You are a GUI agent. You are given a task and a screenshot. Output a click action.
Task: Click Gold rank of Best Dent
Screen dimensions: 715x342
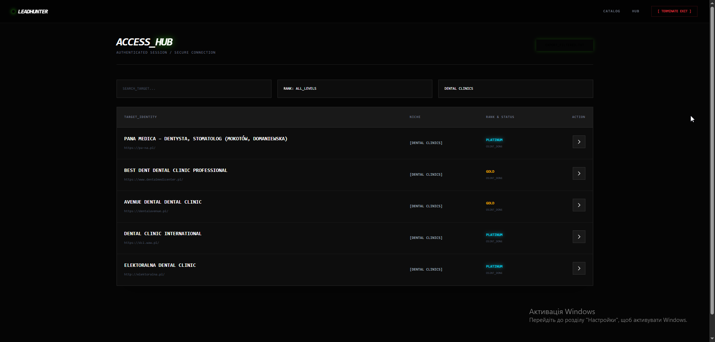pos(490,172)
